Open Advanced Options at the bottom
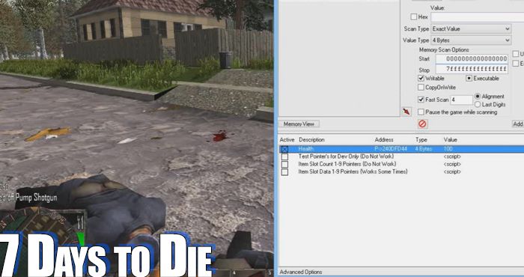The height and width of the screenshot is (277, 524). 301,272
